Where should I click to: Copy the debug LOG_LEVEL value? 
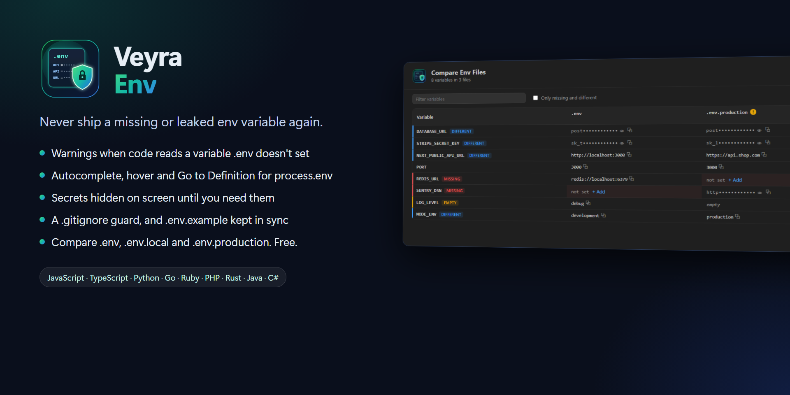pos(588,203)
